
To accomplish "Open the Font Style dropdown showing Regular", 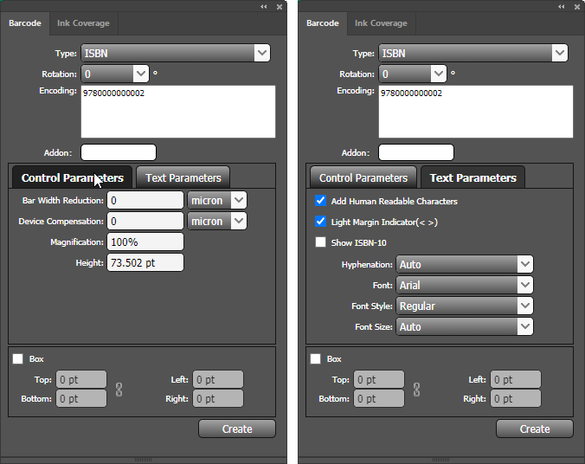I will (464, 306).
